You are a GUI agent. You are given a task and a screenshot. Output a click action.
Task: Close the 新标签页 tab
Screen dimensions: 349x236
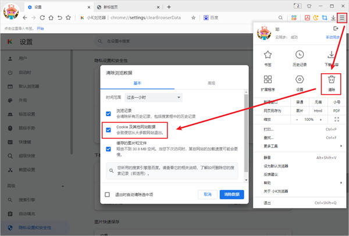coord(158,8)
